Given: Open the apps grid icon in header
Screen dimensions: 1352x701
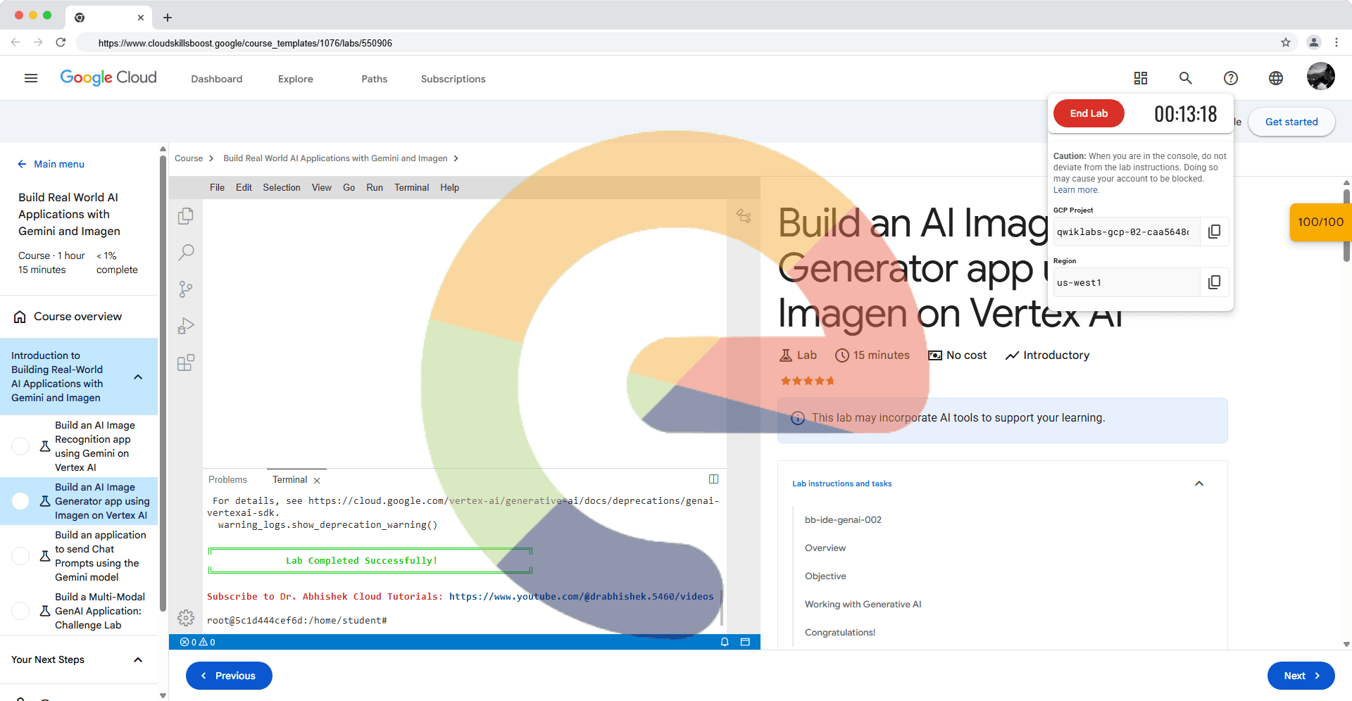Looking at the screenshot, I should (x=1141, y=78).
